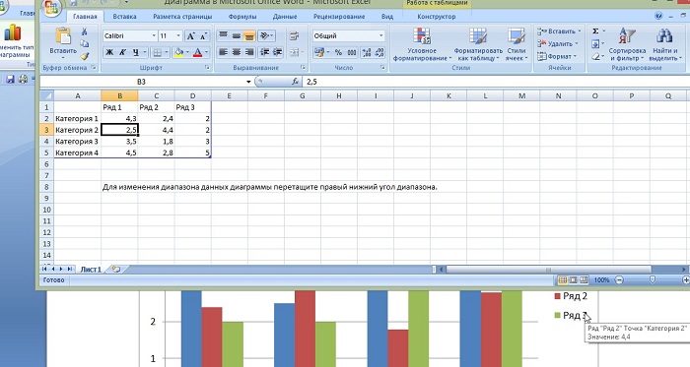The image size is (690, 367).
Task: Open Стили ячеек gallery
Action: pyautogui.click(x=517, y=44)
